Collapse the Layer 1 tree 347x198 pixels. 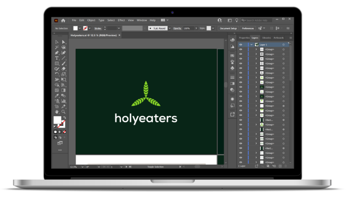[252, 45]
